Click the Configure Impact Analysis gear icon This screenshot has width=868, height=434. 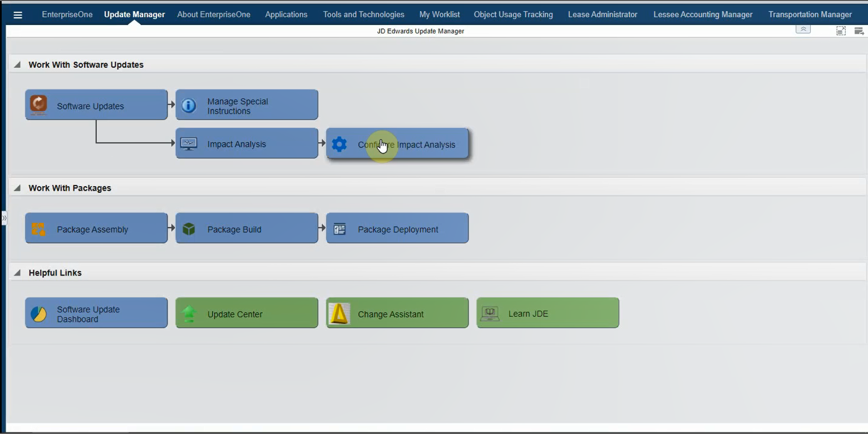(339, 144)
